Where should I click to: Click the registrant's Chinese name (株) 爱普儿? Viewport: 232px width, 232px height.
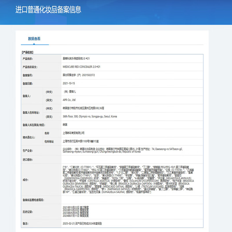[x=70, y=92]
